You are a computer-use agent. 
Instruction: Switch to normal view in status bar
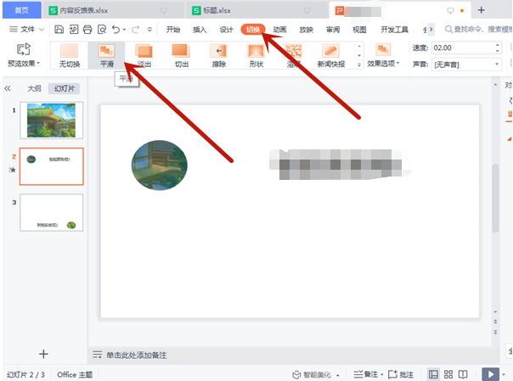coord(434,373)
